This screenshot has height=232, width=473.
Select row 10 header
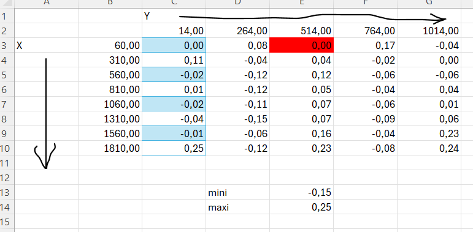point(6,148)
